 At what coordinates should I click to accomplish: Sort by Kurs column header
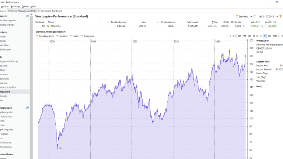[144, 22]
